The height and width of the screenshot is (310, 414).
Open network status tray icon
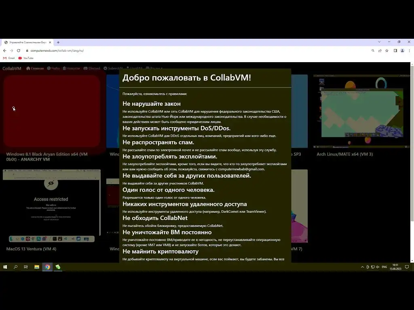(372, 267)
